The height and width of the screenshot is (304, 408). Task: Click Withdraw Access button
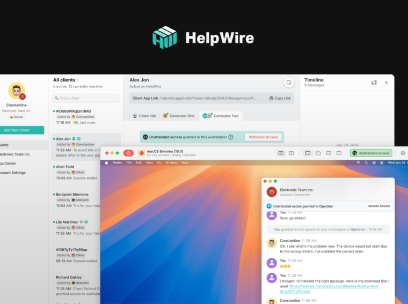coord(263,137)
